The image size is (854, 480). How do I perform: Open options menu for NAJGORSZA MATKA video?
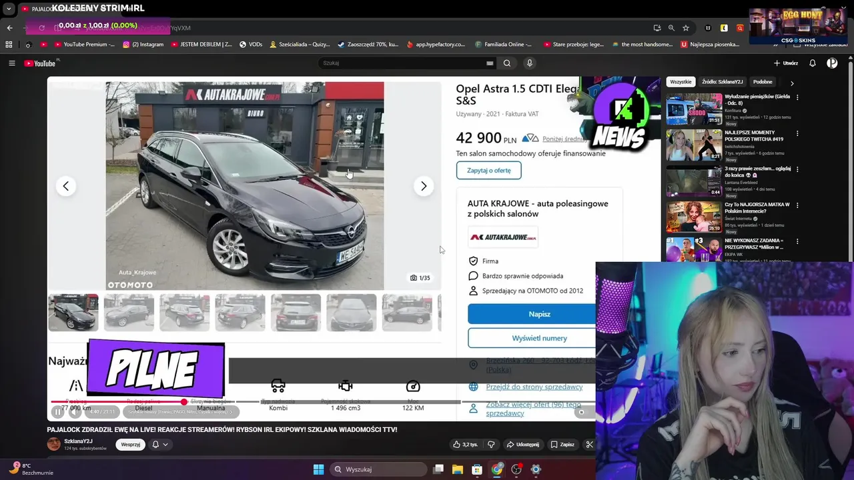[x=797, y=205]
